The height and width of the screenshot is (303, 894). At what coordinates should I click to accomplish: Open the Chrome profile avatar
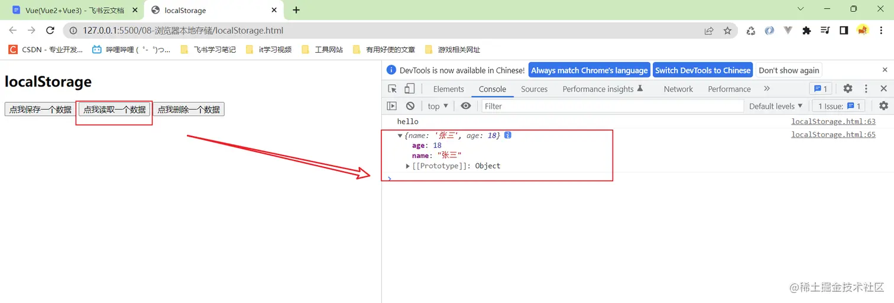(863, 30)
